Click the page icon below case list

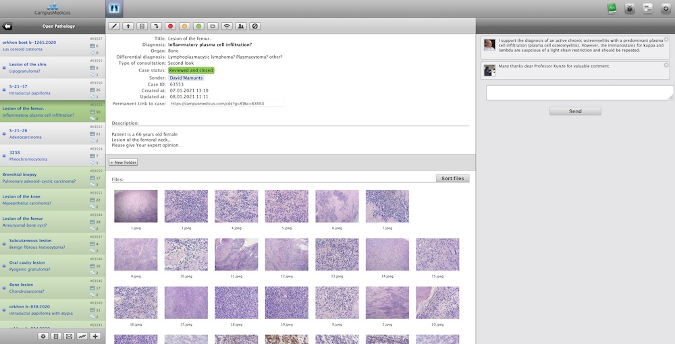coord(56,337)
